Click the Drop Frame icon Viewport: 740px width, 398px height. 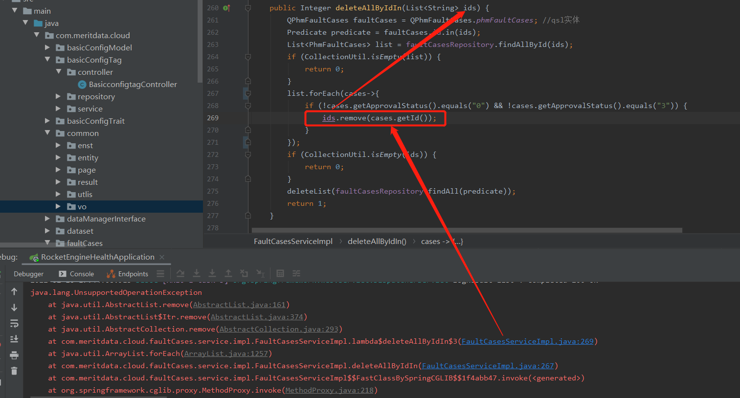pyautogui.click(x=244, y=273)
